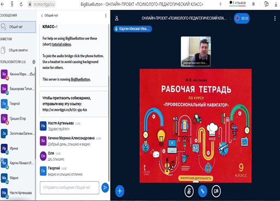Select user Гришин Егор in the participants list
Screen dimensions: 280x201
(x=17, y=119)
